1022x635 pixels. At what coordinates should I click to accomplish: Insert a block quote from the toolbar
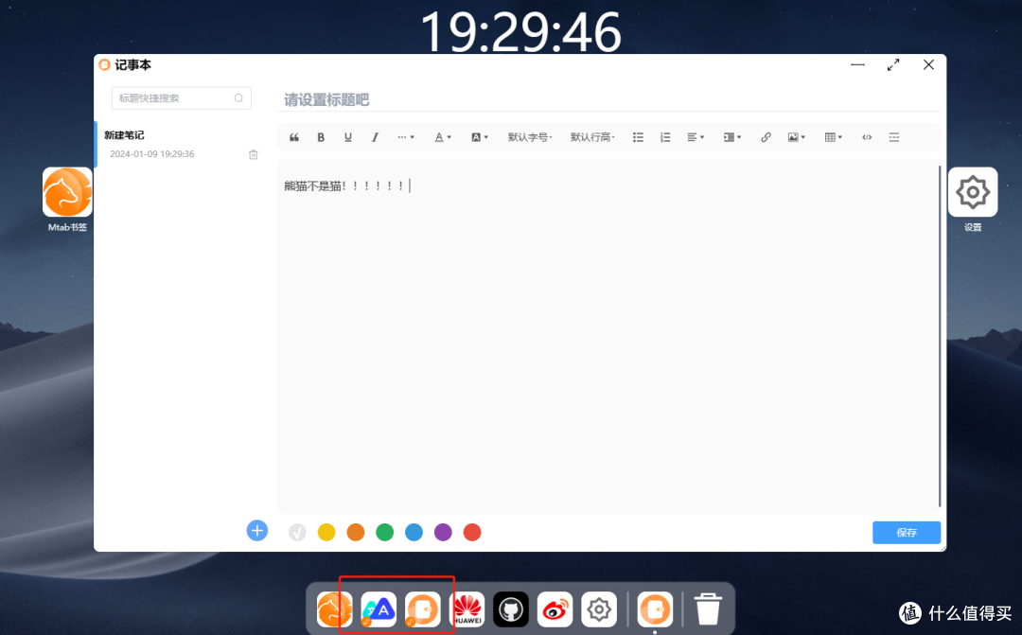[294, 137]
